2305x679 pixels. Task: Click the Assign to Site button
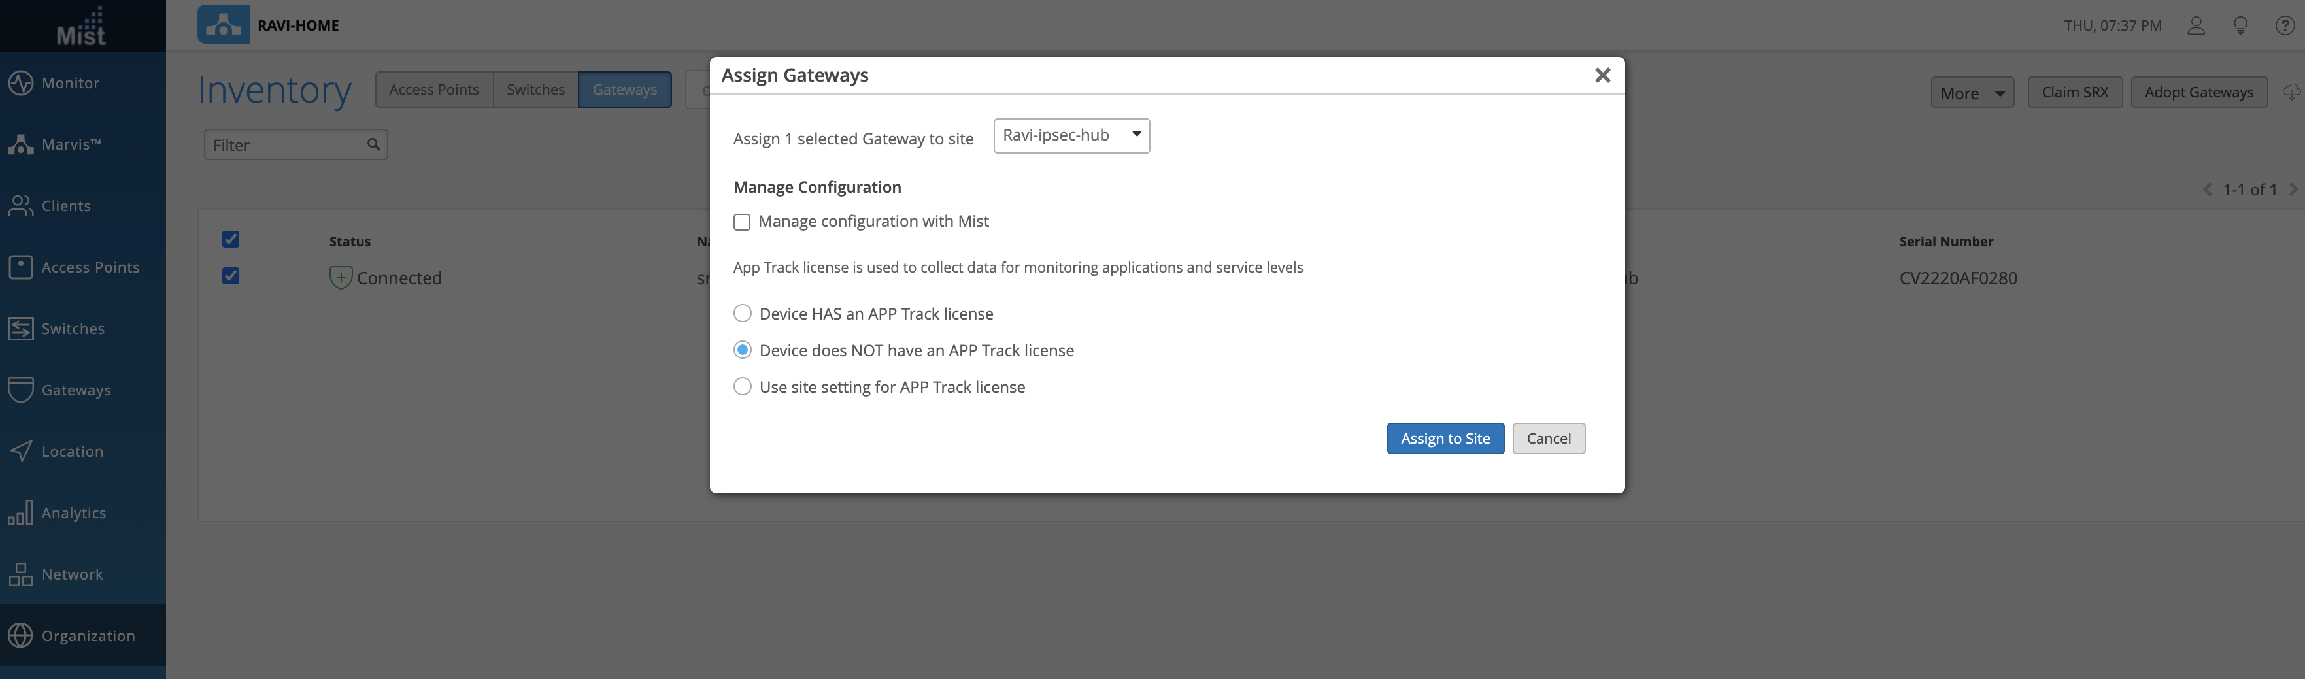(1444, 439)
